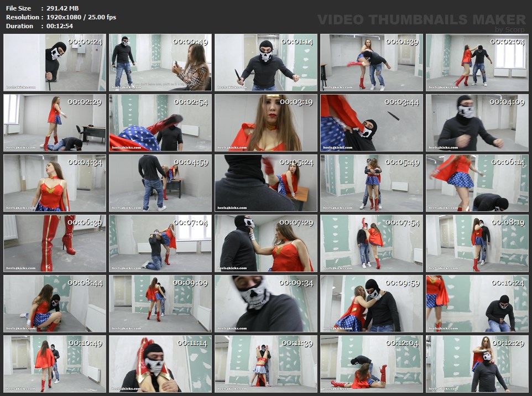532x396 pixels.
Task: Pick the 00:06:39 frame
Action: click(x=55, y=243)
